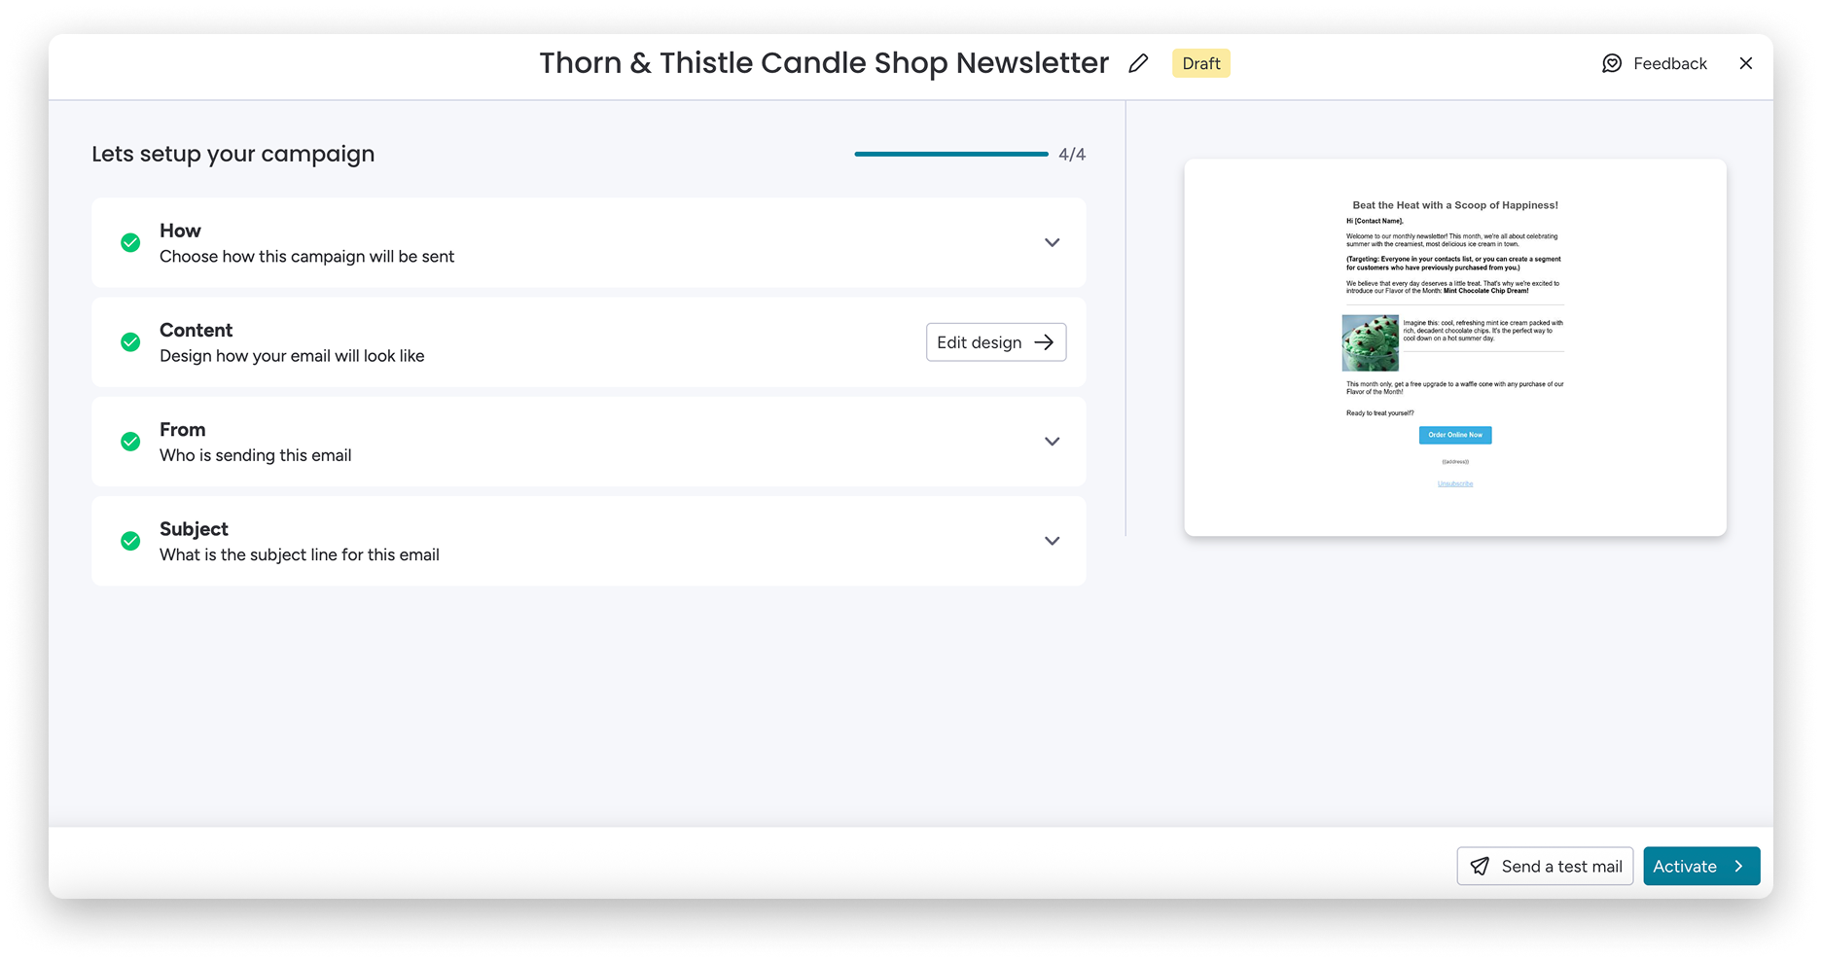Image resolution: width=1822 pixels, height=962 pixels.
Task: Expand the From section chevron
Action: click(x=1052, y=441)
